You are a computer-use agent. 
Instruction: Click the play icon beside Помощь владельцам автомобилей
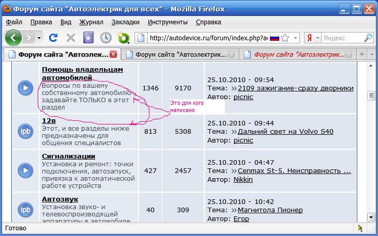point(25,88)
